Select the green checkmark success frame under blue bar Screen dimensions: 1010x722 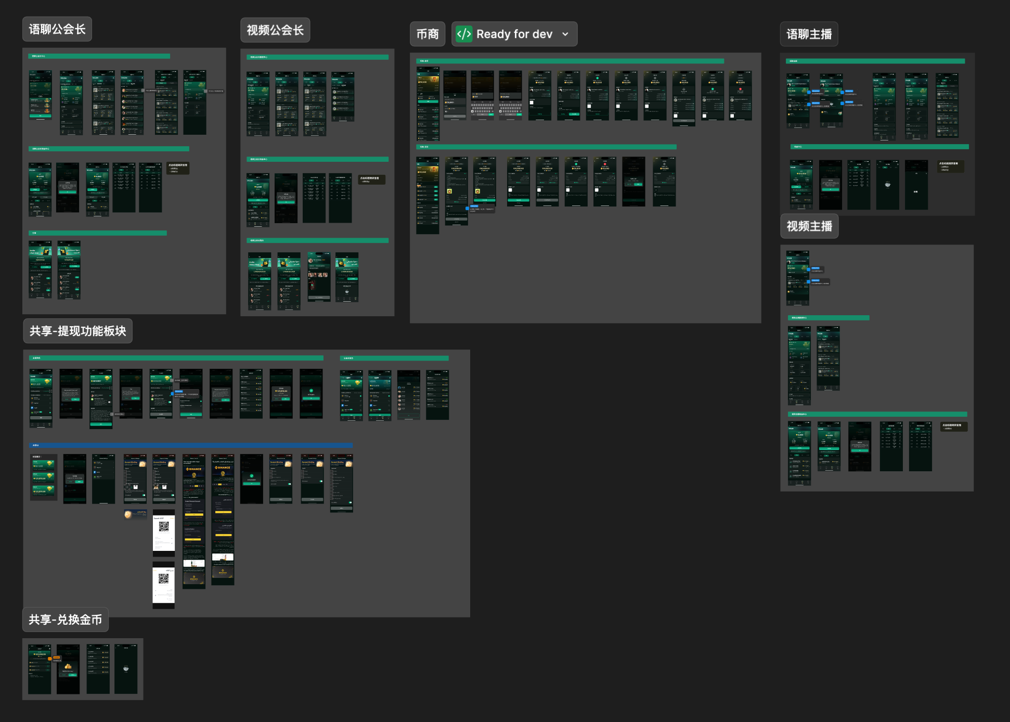coord(252,479)
